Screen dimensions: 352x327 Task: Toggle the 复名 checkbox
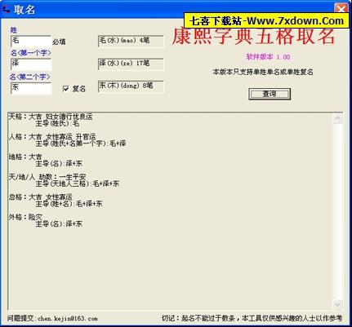[66, 89]
